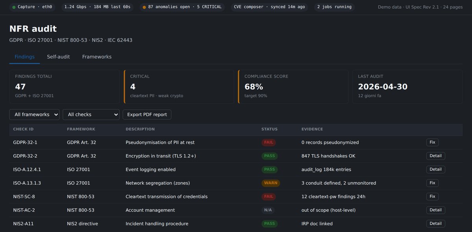
Task: Click the FAIL badge on NIST-SC-8 row
Action: 269,197
